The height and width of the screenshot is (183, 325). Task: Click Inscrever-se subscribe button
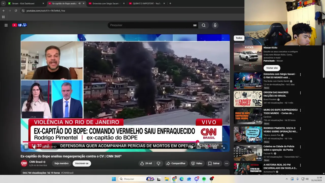[82, 163]
